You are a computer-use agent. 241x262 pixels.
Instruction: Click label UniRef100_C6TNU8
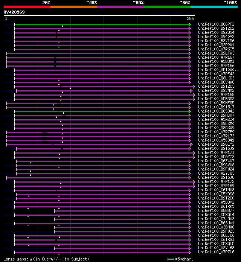pyautogui.click(x=216, y=190)
